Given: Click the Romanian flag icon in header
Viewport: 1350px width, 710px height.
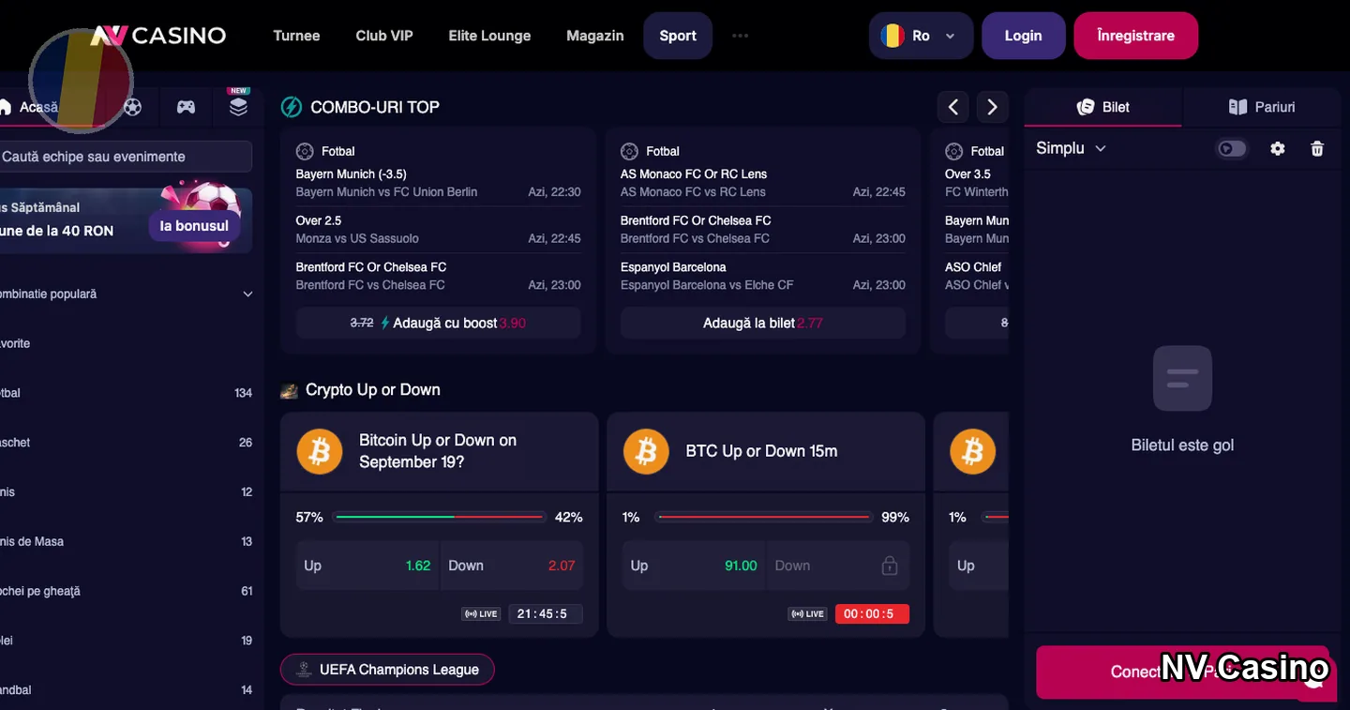Looking at the screenshot, I should [892, 36].
